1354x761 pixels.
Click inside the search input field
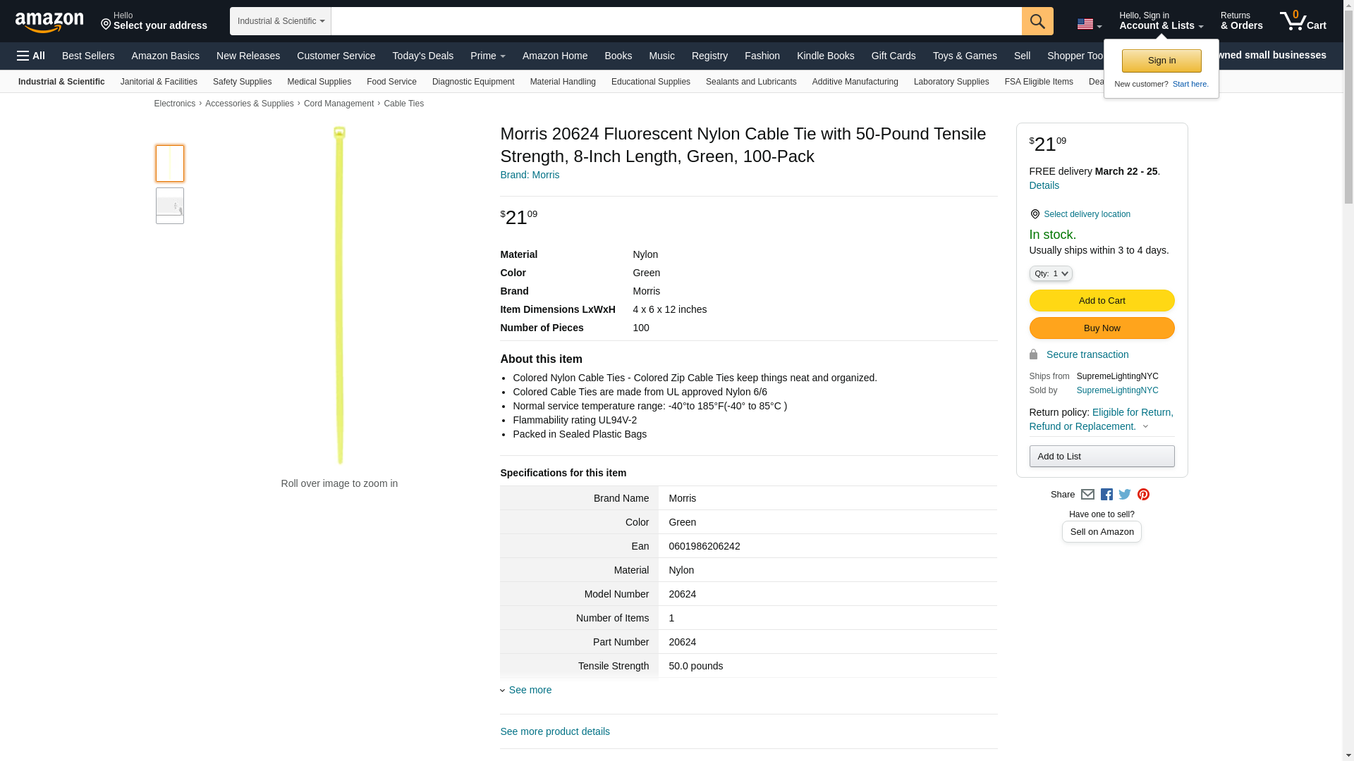pyautogui.click(x=676, y=21)
